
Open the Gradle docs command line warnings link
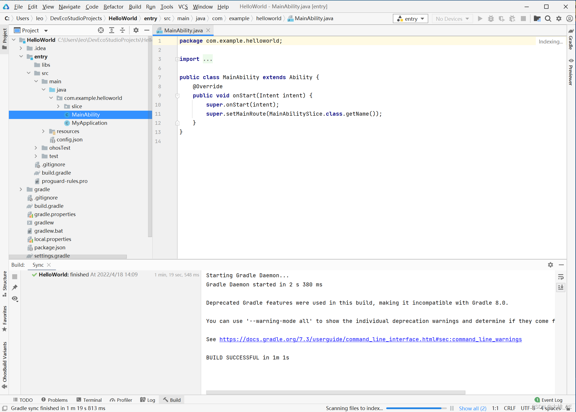coord(370,339)
